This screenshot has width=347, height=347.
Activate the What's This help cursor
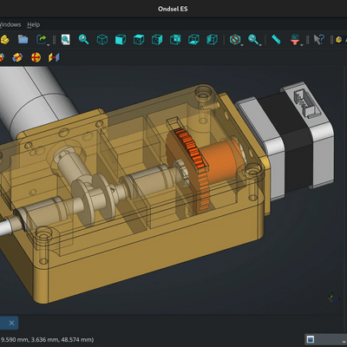(319, 39)
